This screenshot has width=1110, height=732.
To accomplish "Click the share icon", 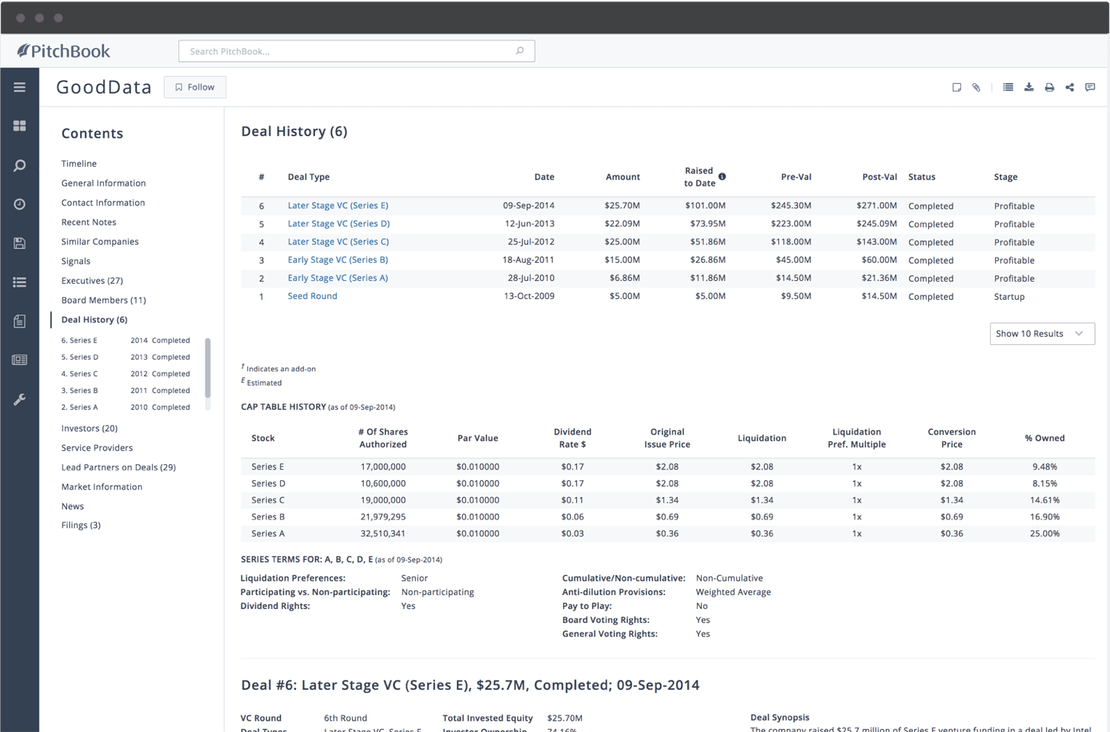I will (1069, 87).
